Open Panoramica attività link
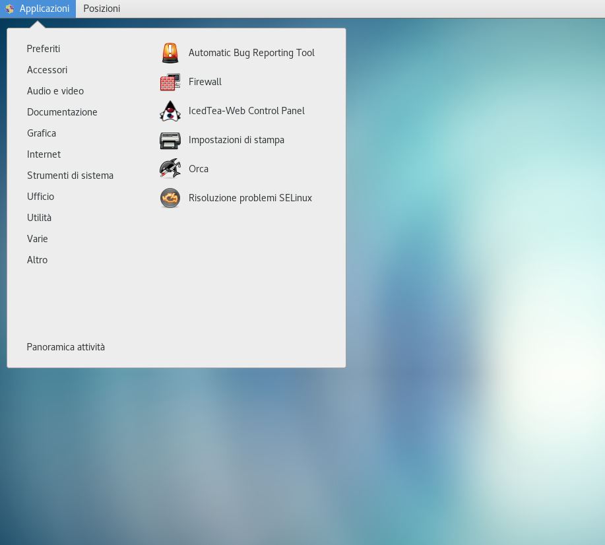This screenshot has width=605, height=545. (65, 347)
